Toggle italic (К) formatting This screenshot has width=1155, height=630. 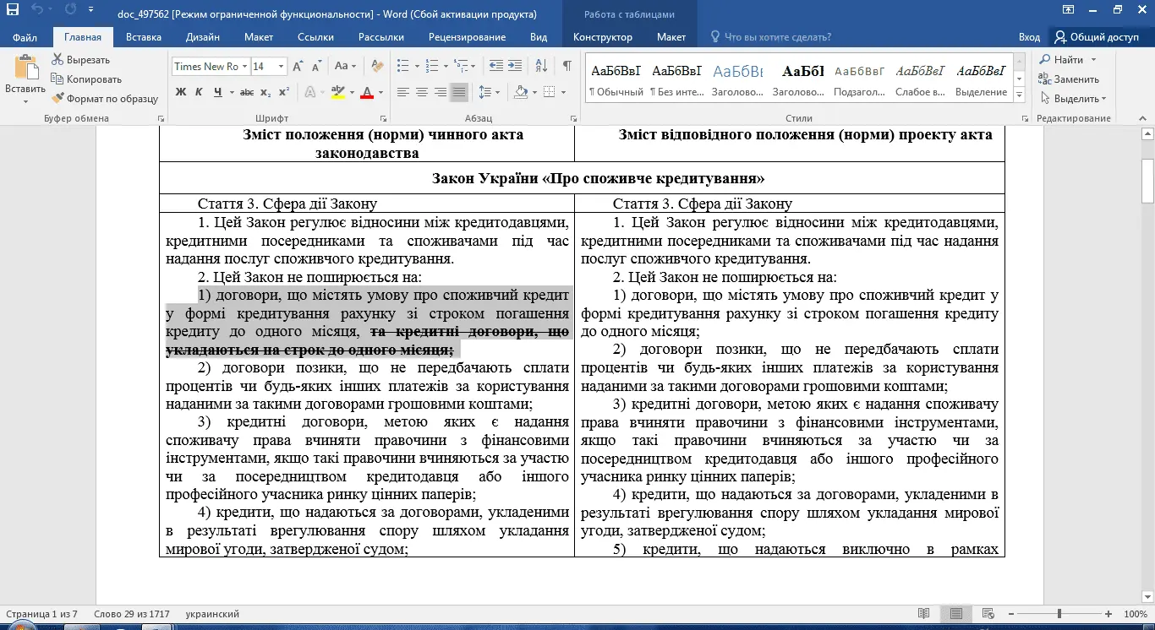[200, 92]
